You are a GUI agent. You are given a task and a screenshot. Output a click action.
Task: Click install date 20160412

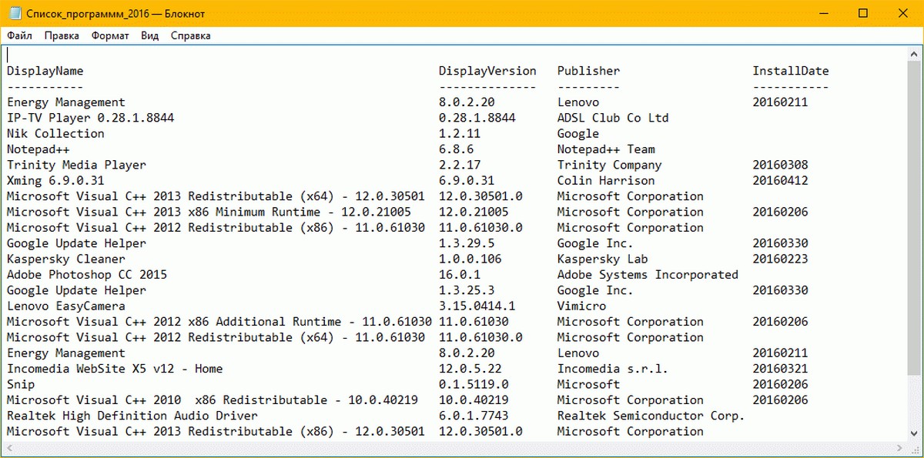coord(781,180)
